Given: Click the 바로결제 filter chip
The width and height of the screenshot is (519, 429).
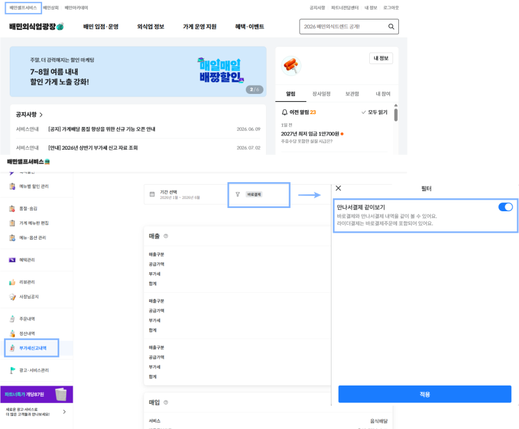Looking at the screenshot, I should [x=254, y=194].
